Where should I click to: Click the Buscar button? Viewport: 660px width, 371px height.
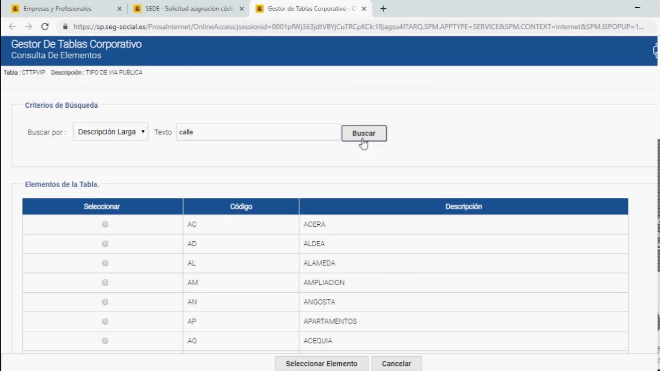point(364,133)
